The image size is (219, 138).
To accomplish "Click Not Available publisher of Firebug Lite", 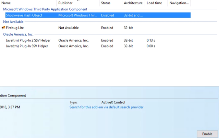I will [x=68, y=28].
